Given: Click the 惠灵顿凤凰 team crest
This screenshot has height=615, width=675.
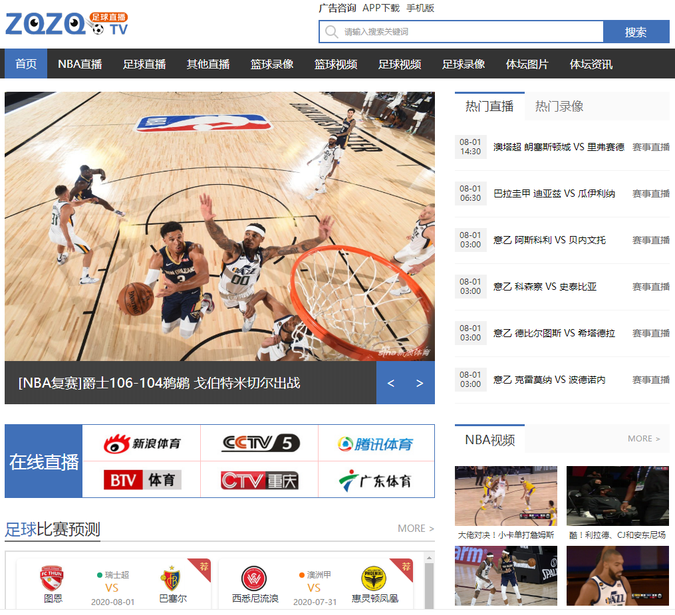Looking at the screenshot, I should 374,578.
